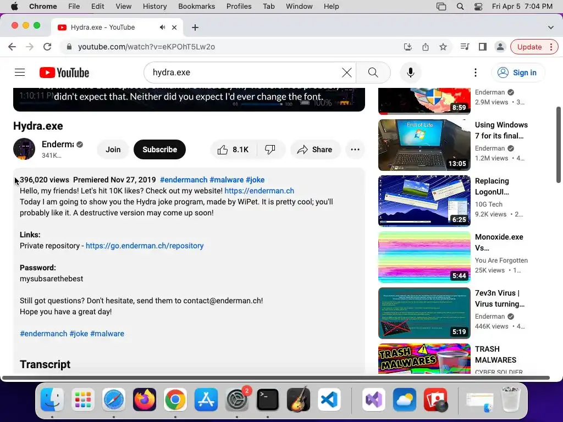Open the go.enderman.ch/repository link
The width and height of the screenshot is (563, 422).
(145, 246)
